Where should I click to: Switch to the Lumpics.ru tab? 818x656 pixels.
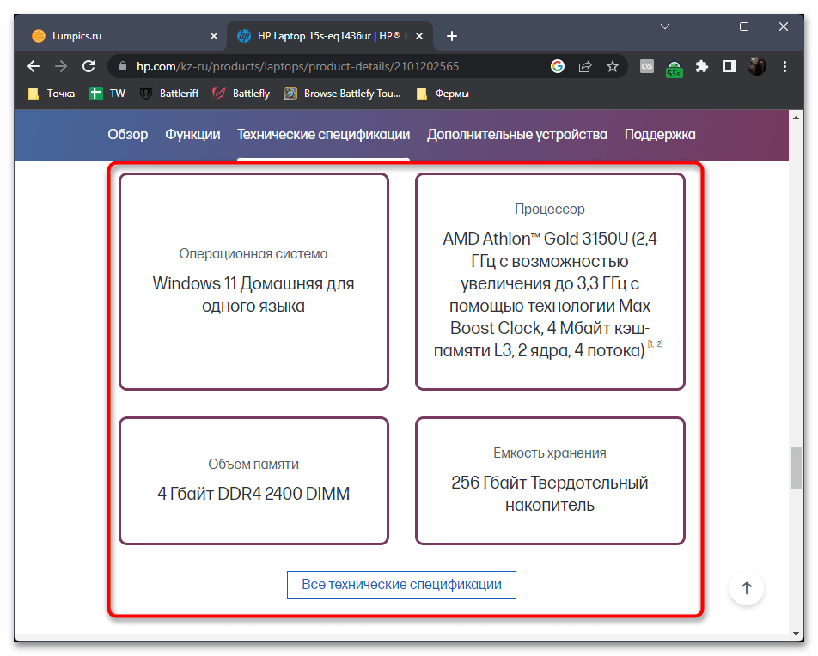click(x=120, y=36)
